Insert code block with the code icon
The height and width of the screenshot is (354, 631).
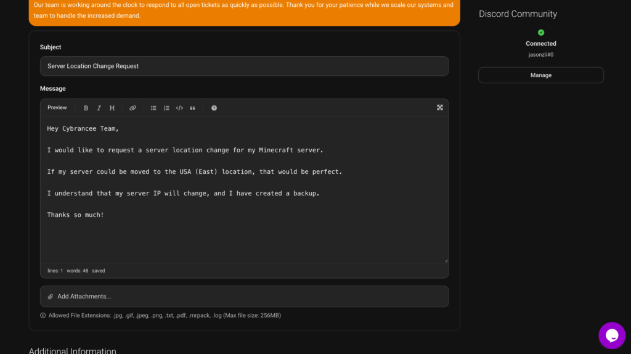pyautogui.click(x=179, y=108)
